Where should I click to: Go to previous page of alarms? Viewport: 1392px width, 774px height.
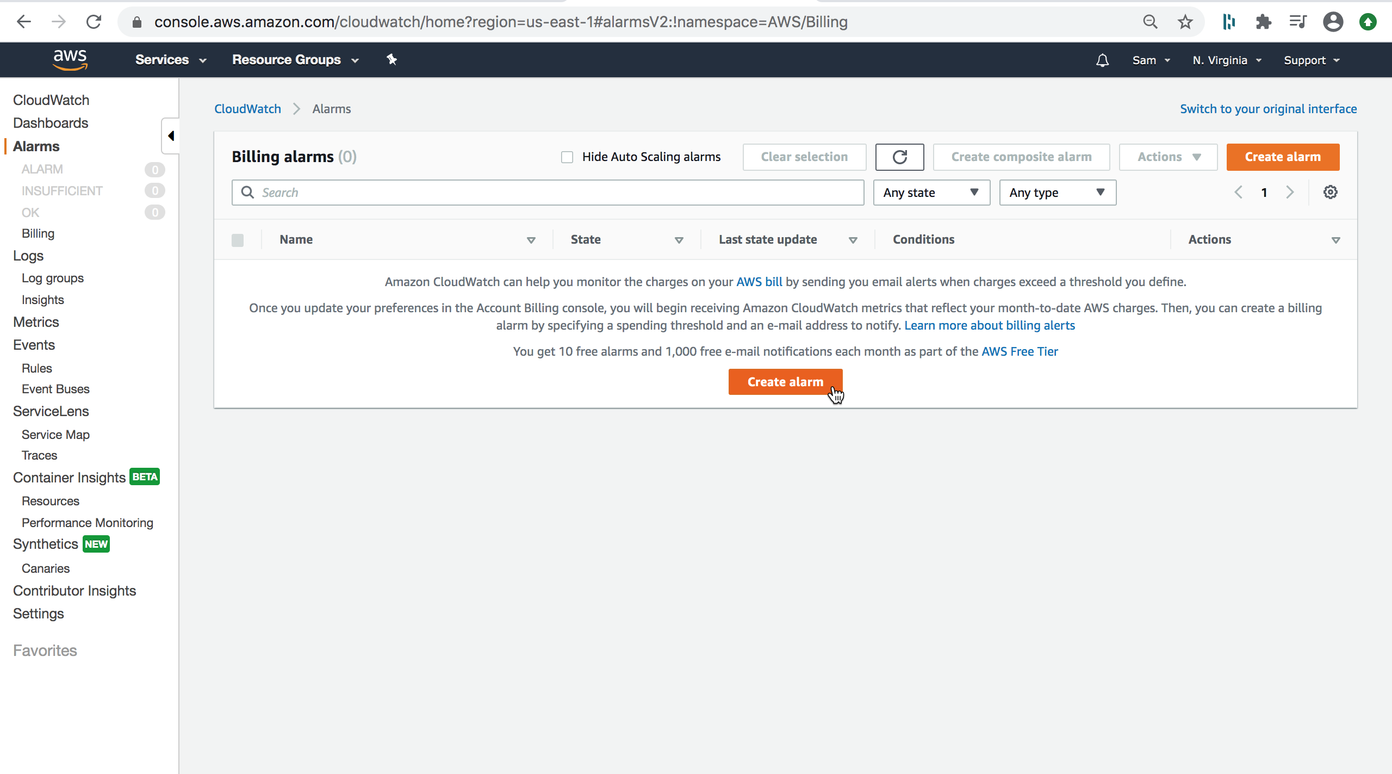click(1238, 192)
